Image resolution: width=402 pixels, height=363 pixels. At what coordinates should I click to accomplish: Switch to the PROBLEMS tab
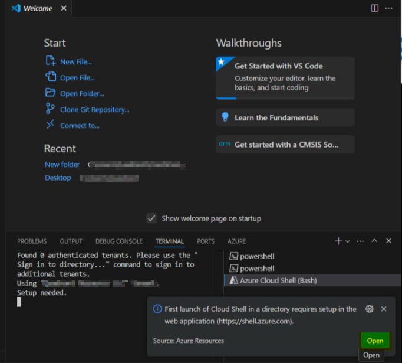(x=32, y=241)
